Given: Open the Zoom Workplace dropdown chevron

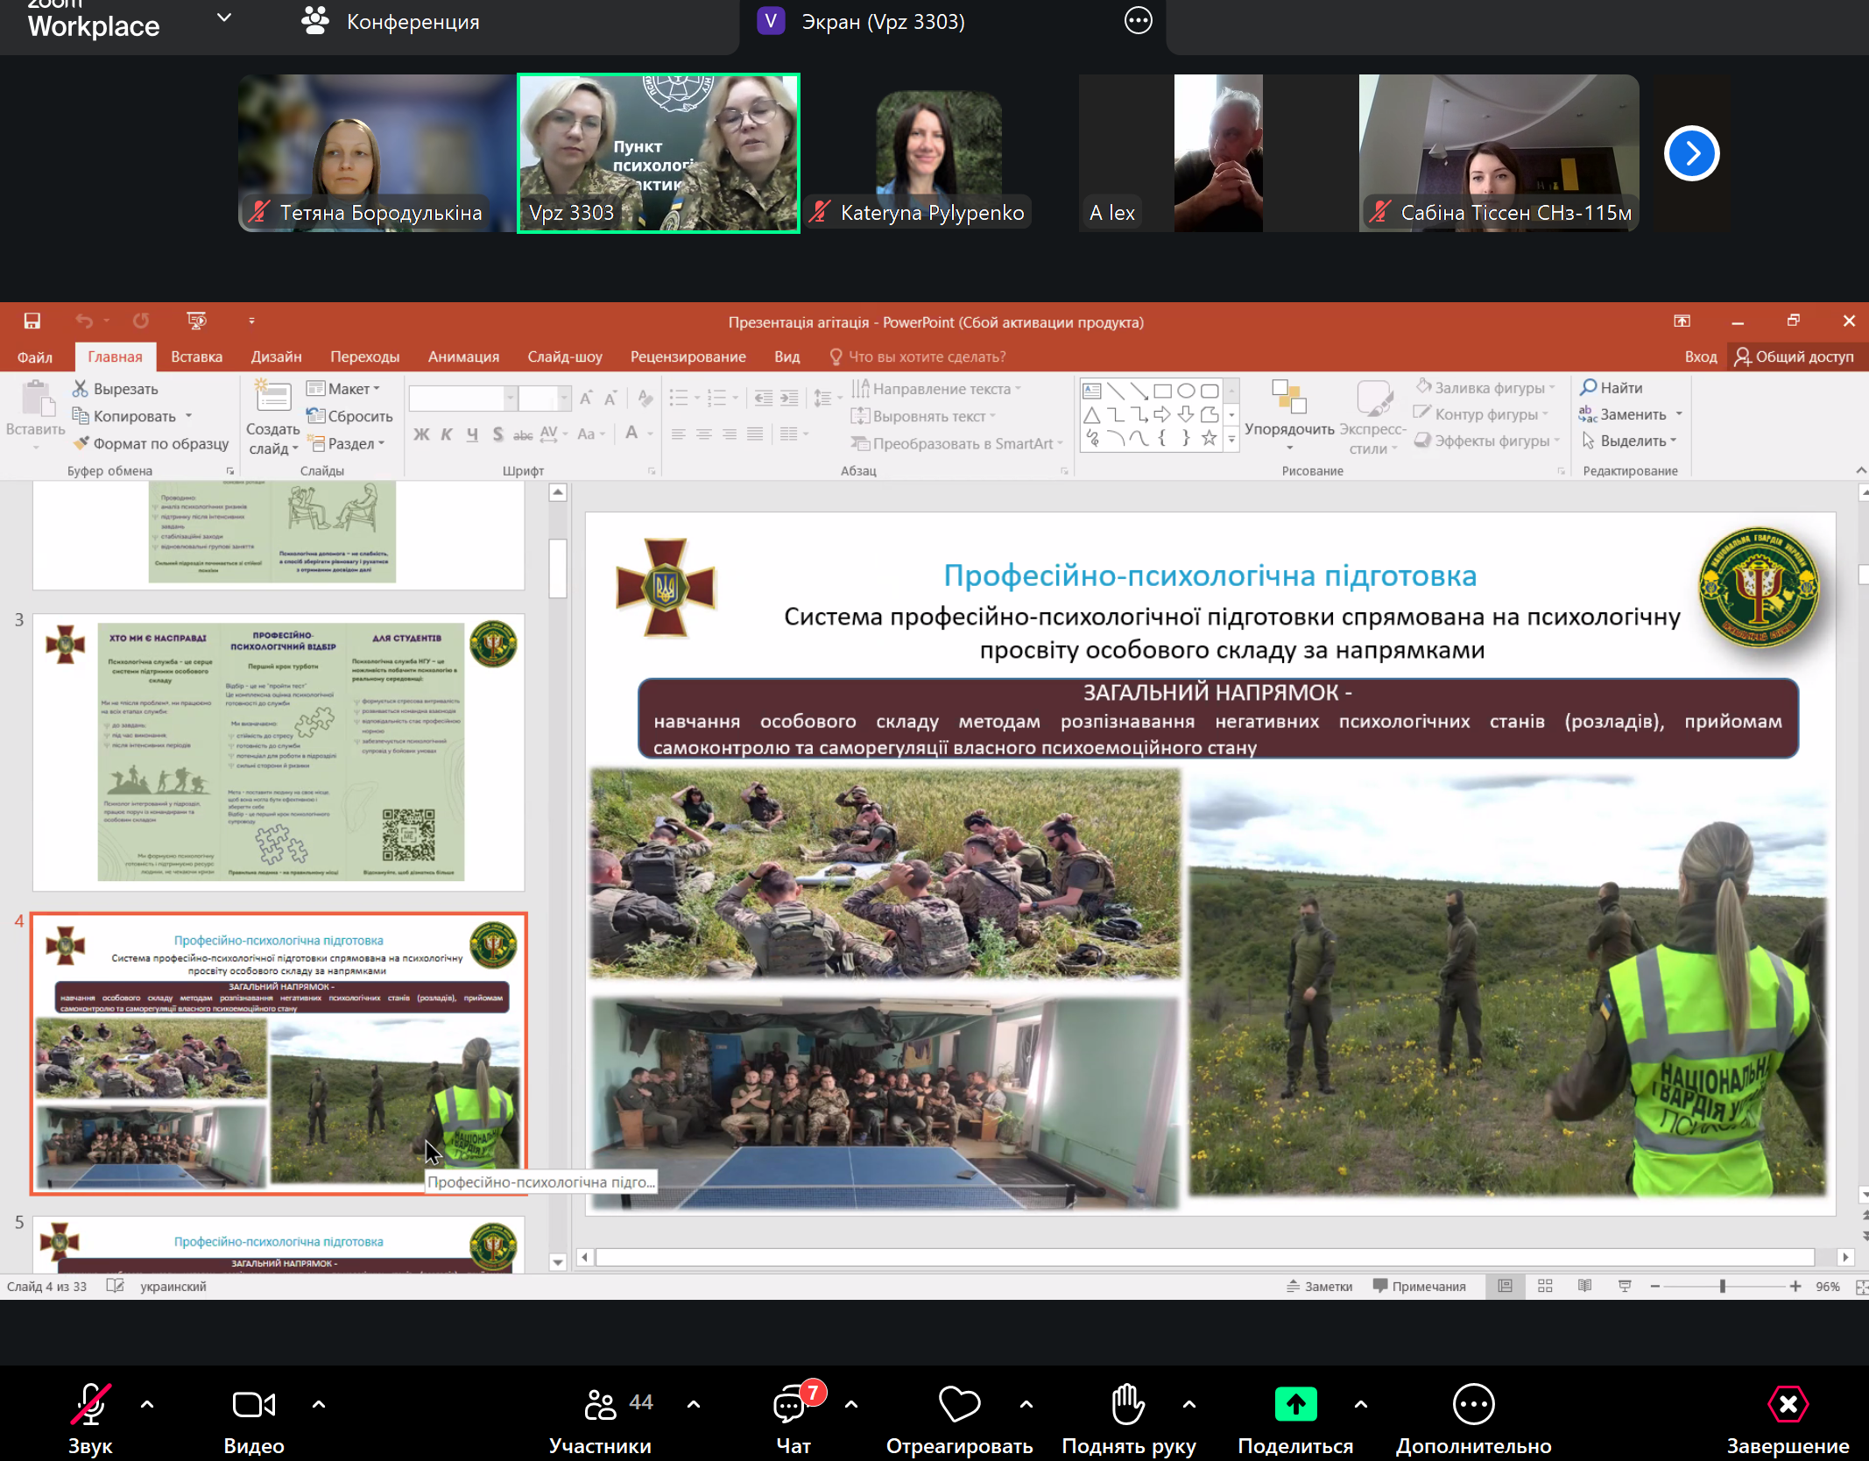Looking at the screenshot, I should click(224, 18).
